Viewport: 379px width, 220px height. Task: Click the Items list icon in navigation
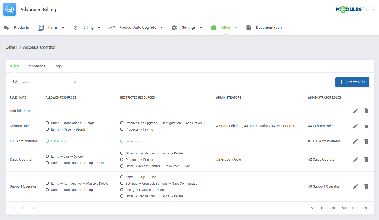[40, 27]
